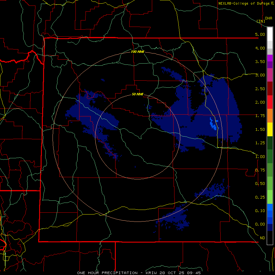Click the 3.00 legend value
The width and height of the screenshot is (275, 275).
click(260, 75)
